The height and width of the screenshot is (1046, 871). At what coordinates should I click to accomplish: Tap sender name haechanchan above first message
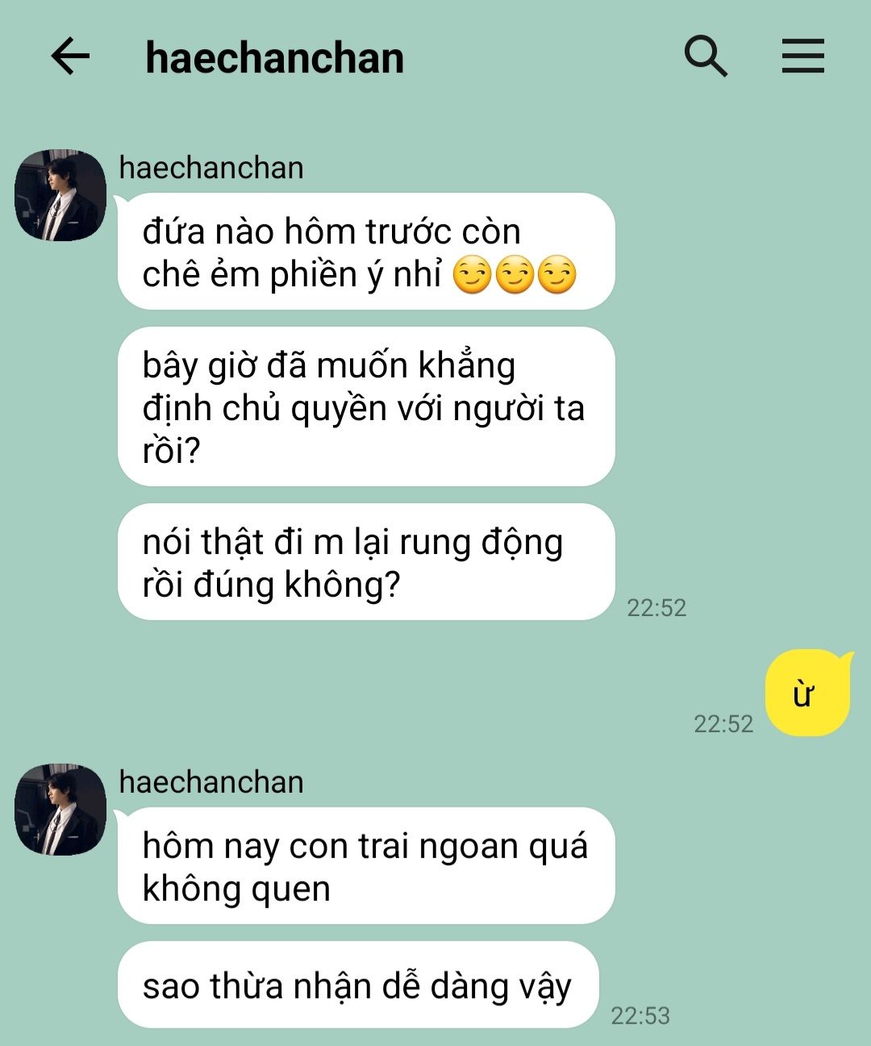click(x=211, y=168)
